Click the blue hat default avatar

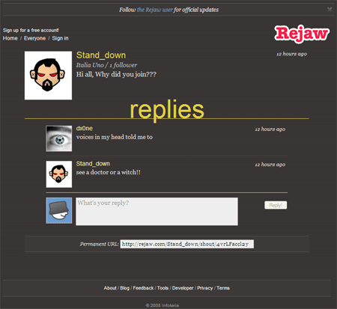(59, 210)
